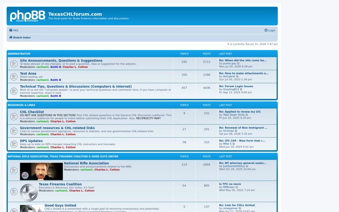Open last post Re: LTC-104 - New form
Screen dimensions: 339x212
242,140
